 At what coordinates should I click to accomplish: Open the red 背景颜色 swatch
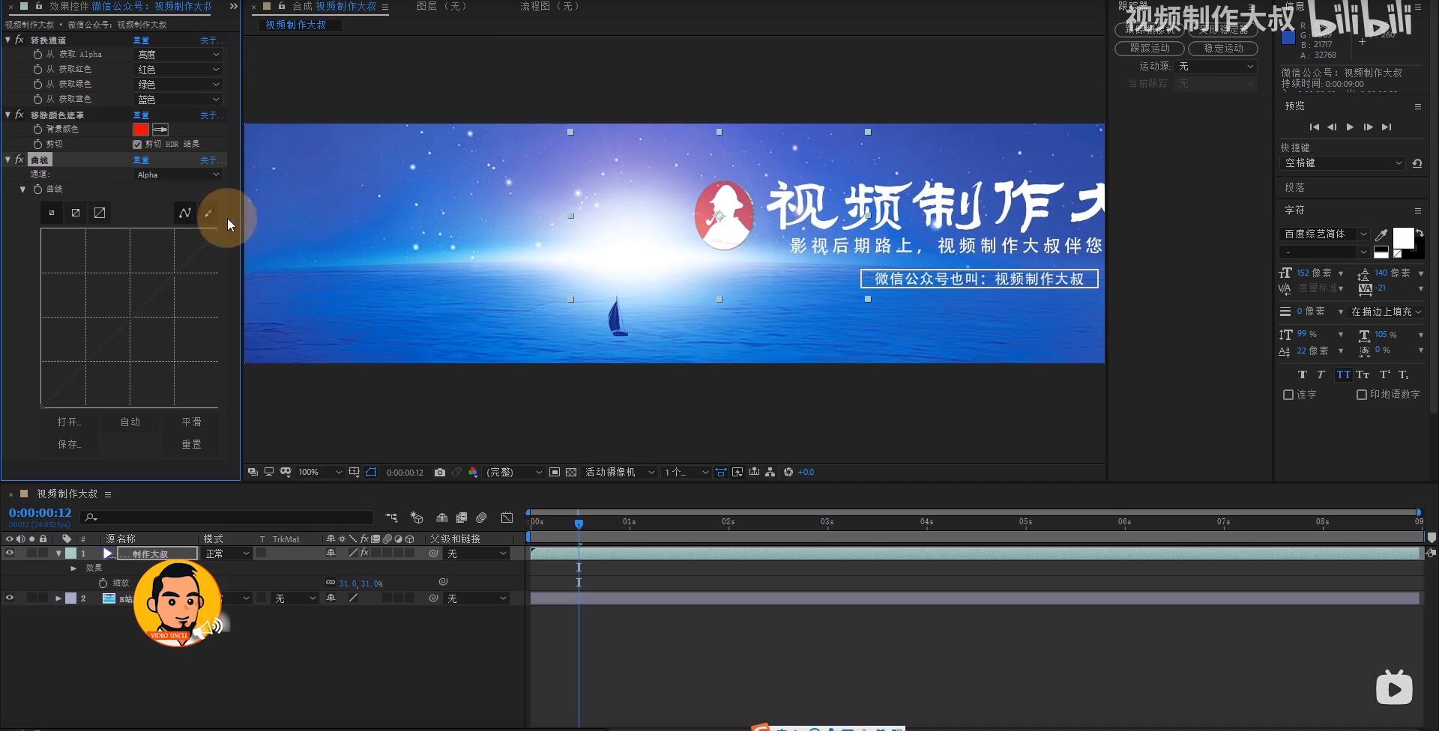click(141, 130)
